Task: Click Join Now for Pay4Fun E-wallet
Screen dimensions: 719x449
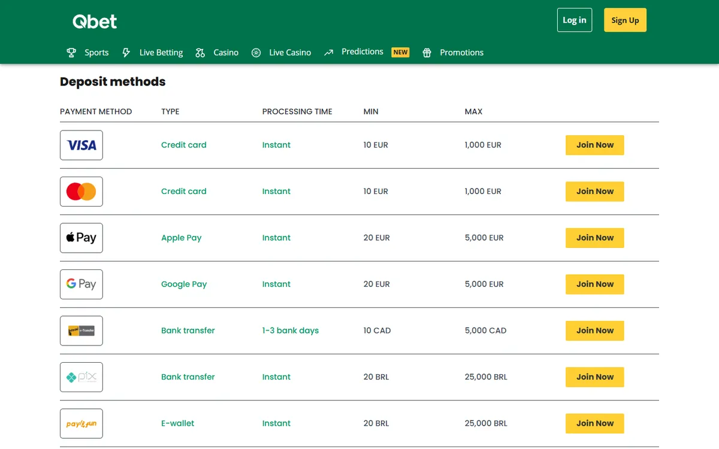Action: (595, 423)
